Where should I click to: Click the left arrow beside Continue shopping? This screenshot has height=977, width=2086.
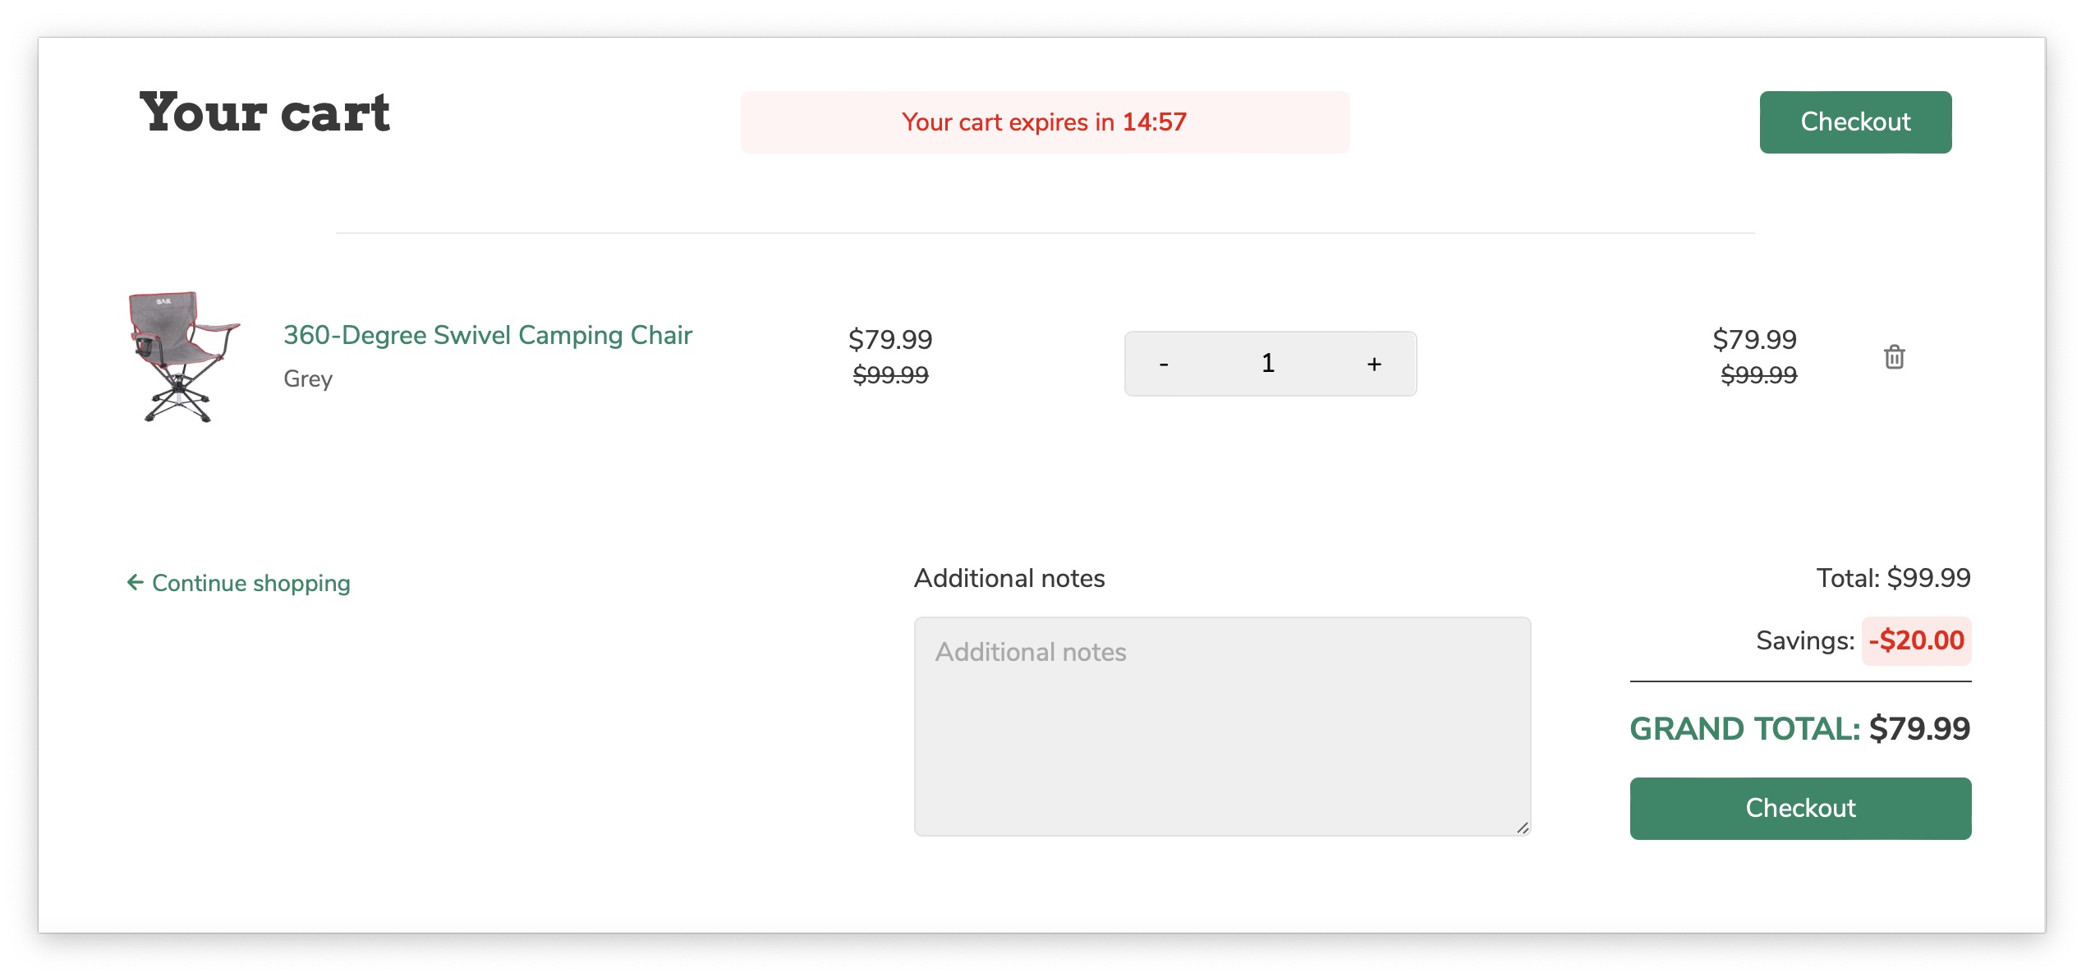coord(136,582)
